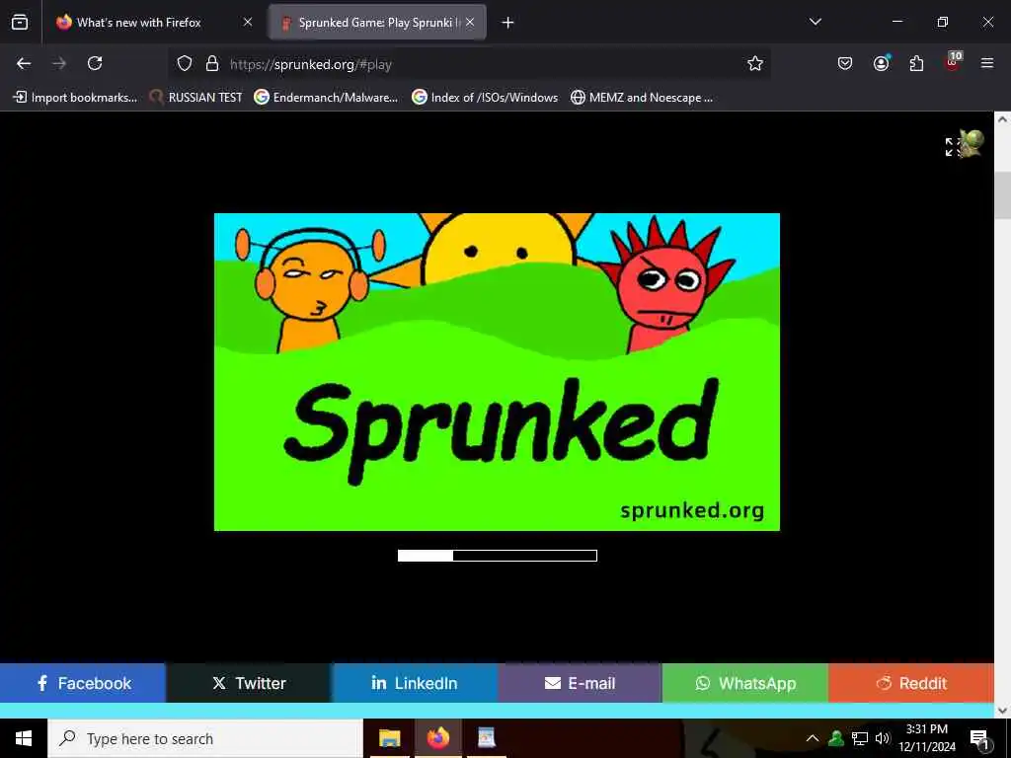Screen dimensions: 1011x758
Task: Open File Explorer from the taskbar
Action: 389,738
